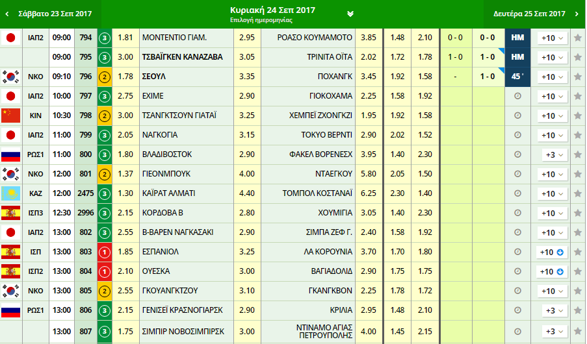587x344 pixels.
Task: Click the red 1 circle beside Εσπανιόλ
Action: click(105, 252)
